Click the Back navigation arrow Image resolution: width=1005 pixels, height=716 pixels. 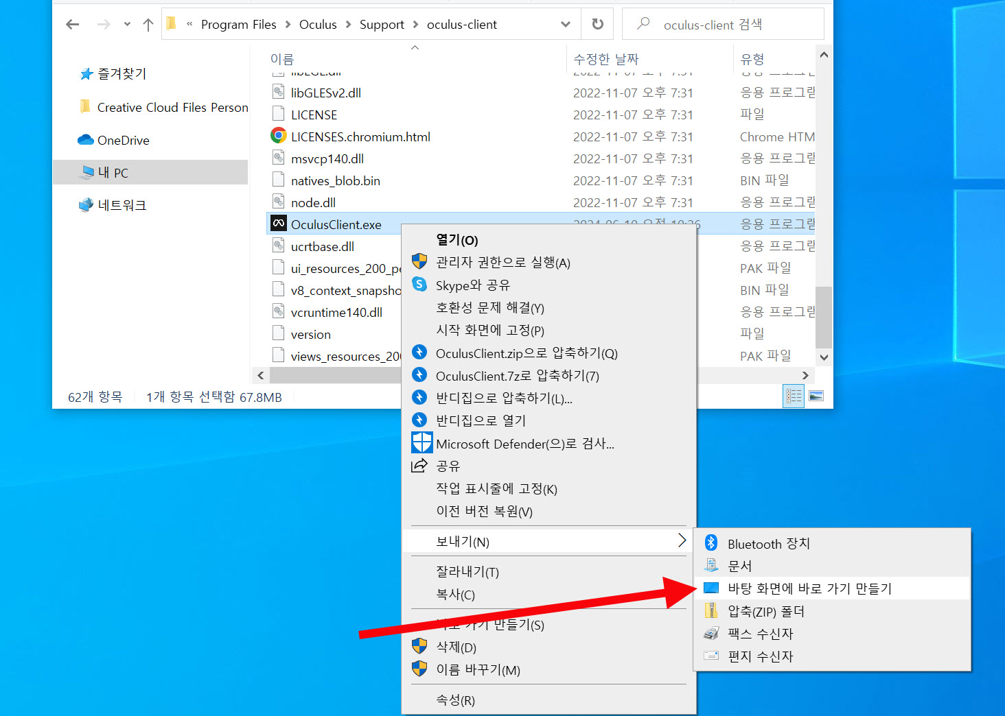click(72, 25)
